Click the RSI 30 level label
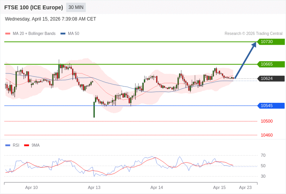 263,176
